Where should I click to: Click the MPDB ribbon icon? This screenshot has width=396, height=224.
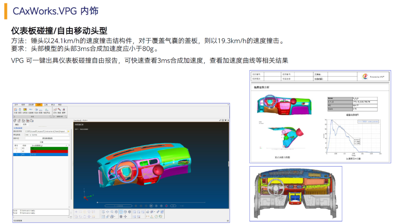25,111
